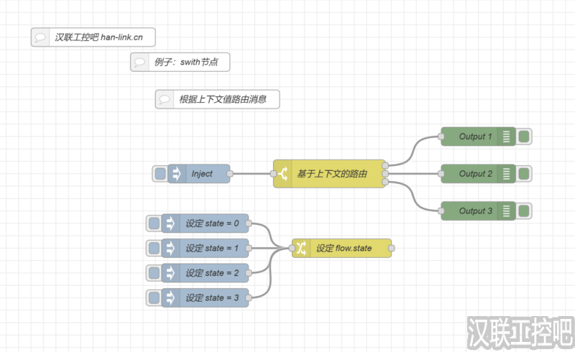Trigger the 设定 state = 1 inject button
The width and height of the screenshot is (575, 352).
pyautogui.click(x=153, y=248)
